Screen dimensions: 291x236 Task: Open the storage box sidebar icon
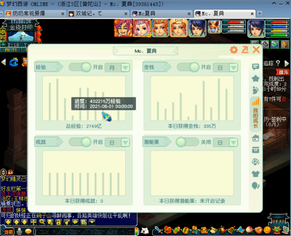tap(255, 150)
